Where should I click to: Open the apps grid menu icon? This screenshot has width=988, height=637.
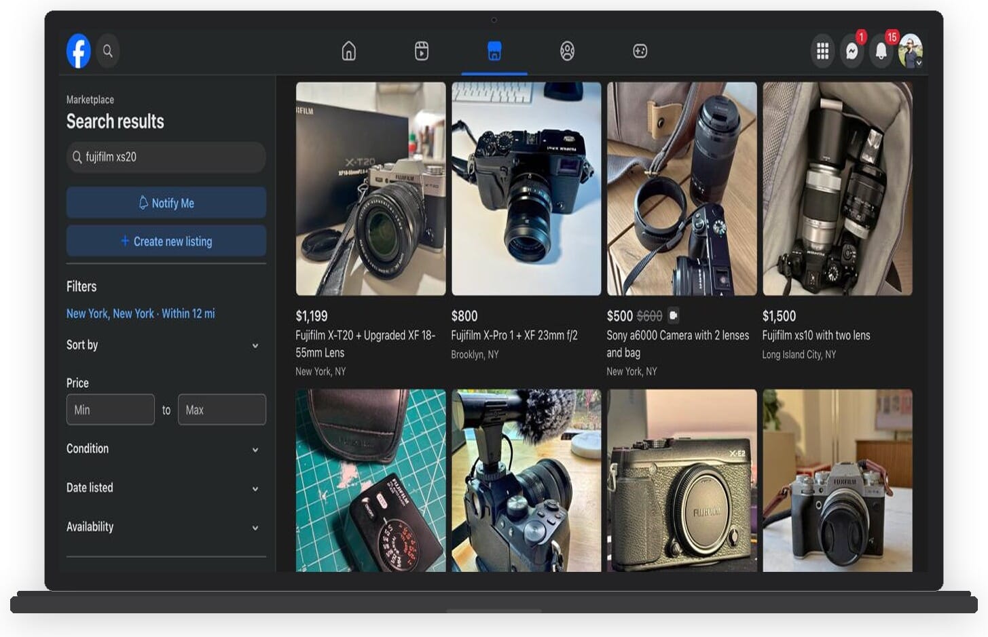tap(822, 52)
